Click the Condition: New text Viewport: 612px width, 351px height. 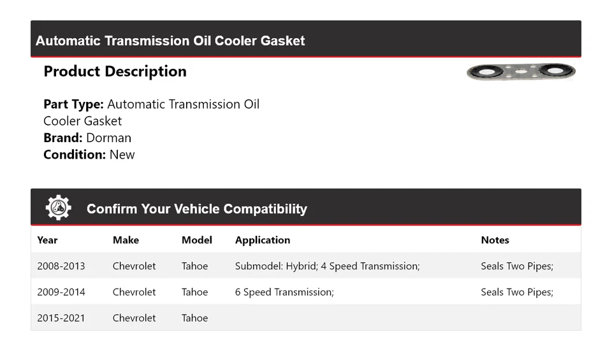(x=89, y=154)
